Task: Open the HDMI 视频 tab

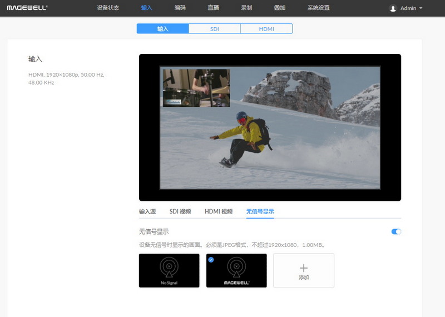Action: click(x=219, y=211)
